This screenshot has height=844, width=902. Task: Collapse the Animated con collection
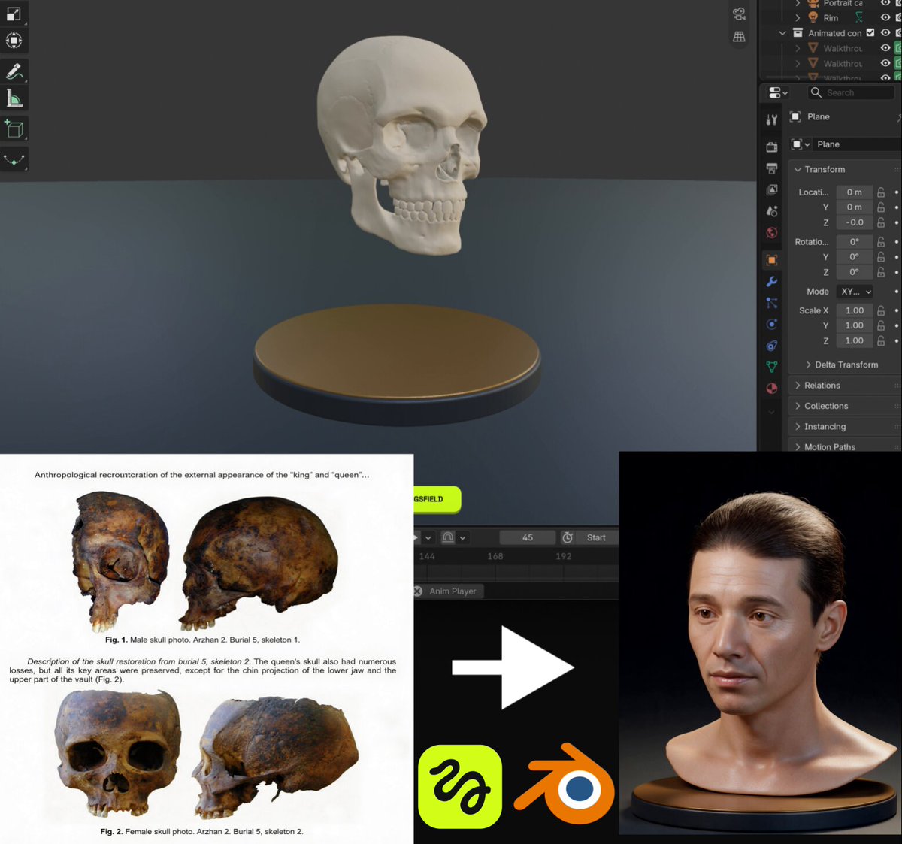point(782,33)
